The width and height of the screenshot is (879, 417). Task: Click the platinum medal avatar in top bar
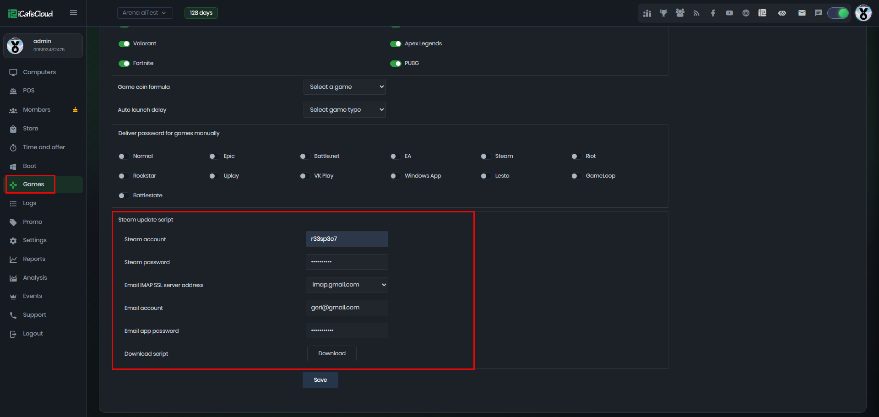point(863,13)
